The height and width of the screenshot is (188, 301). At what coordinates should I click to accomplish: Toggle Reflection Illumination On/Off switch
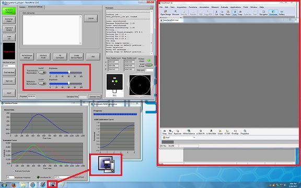click(42, 84)
